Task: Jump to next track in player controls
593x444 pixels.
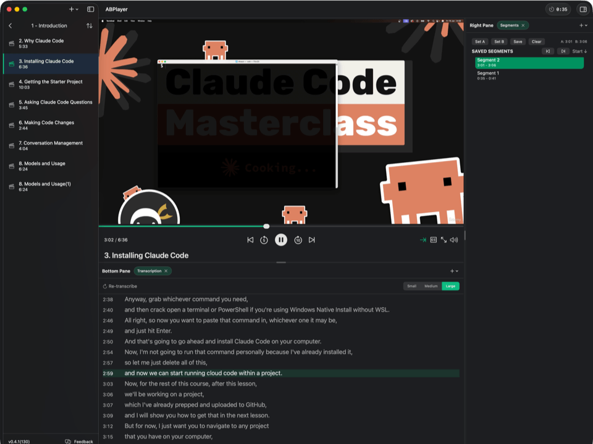Action: pyautogui.click(x=312, y=240)
